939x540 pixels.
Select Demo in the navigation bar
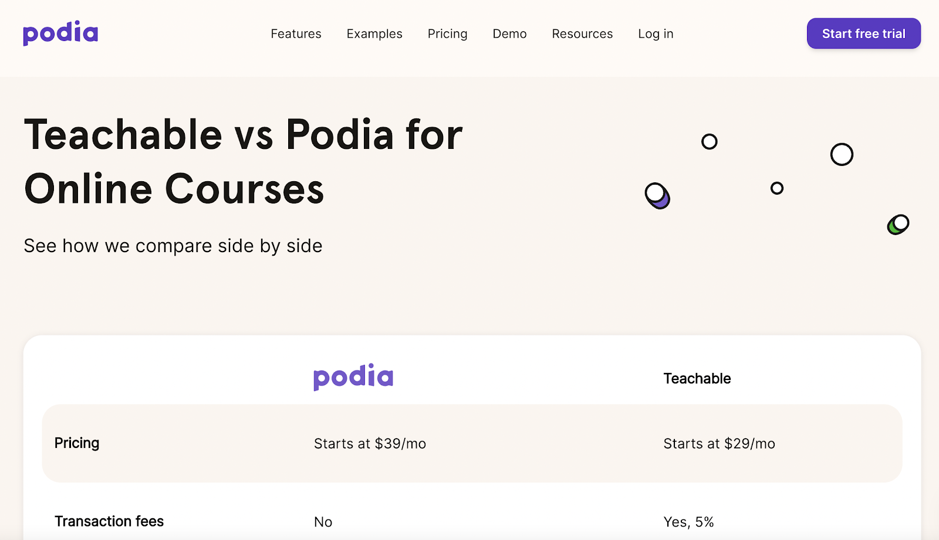[509, 34]
